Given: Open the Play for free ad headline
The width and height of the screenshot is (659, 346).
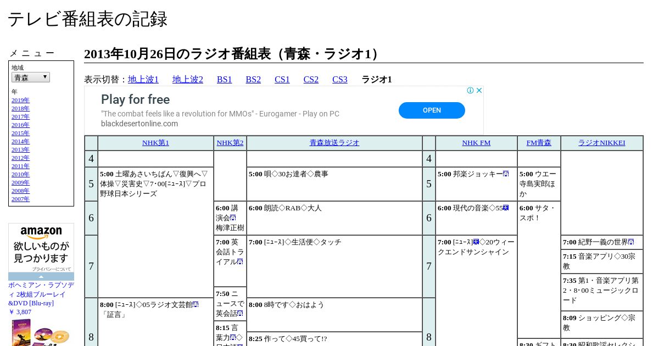Looking at the screenshot, I should click(x=135, y=99).
